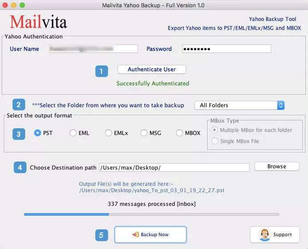Click the step 4 number badge
This screenshot has height=249, width=308.
coord(19,167)
